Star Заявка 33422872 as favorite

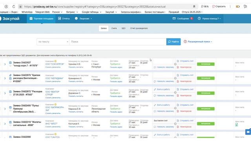pyautogui.click(x=11, y=95)
